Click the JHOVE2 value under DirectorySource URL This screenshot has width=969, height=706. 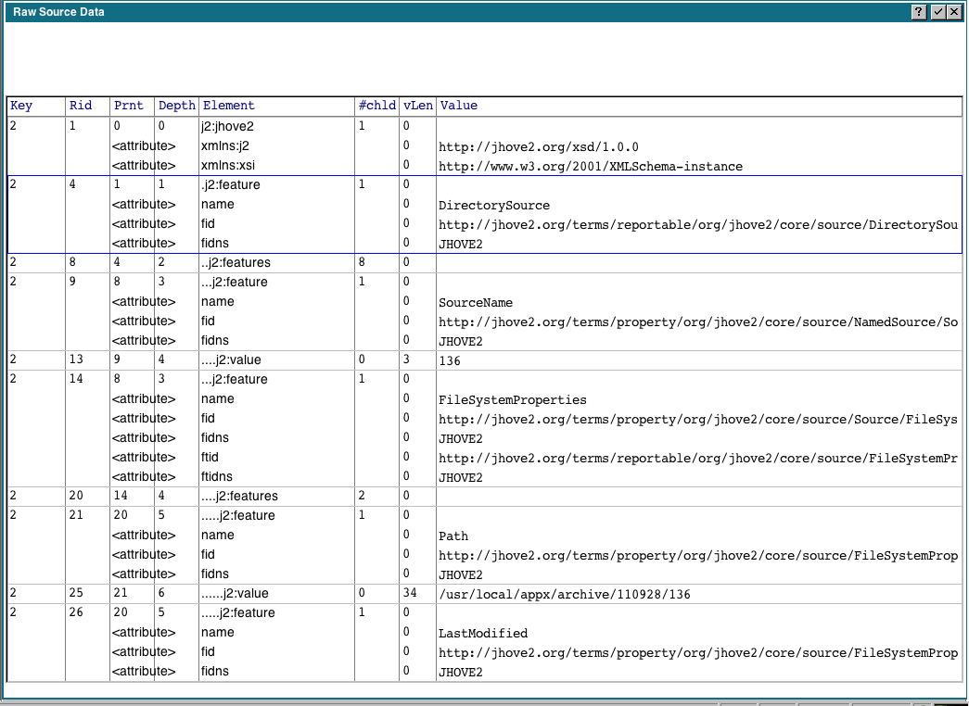[461, 244]
